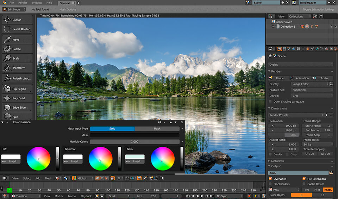Click the Blender logo icon
This screenshot has width=338, height=199.
pos(4,2)
